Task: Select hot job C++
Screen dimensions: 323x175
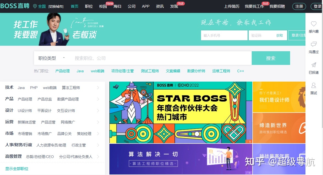Action: pyautogui.click(x=240, y=71)
